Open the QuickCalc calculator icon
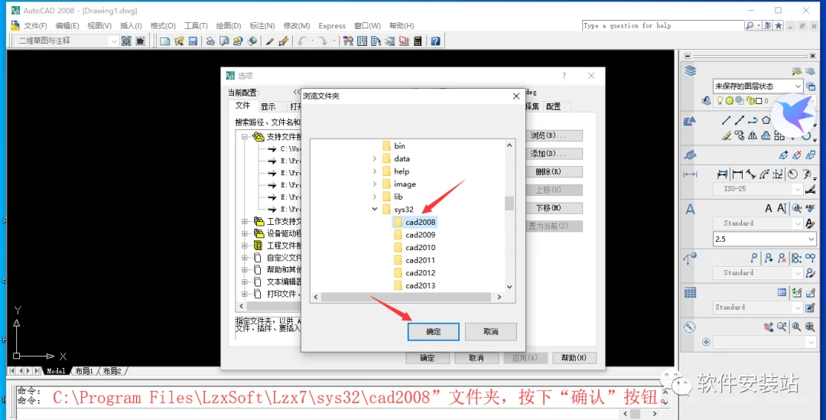Screen dimensions: 826x420 (418, 41)
